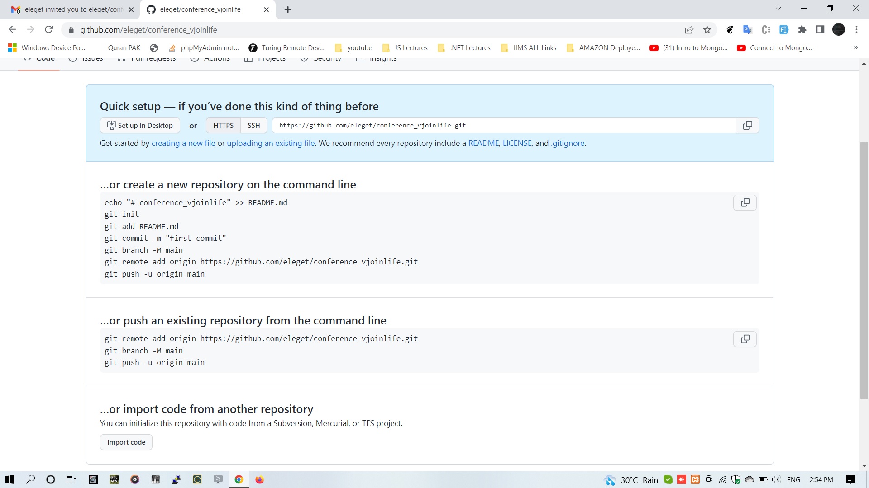This screenshot has width=869, height=488.
Task: Copy the repository HTTPS URL to clipboard
Action: (747, 125)
